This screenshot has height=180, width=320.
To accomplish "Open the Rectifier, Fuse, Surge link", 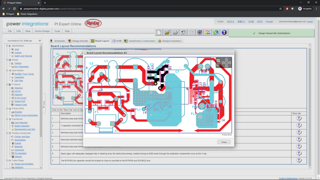I will [x=24, y=74].
